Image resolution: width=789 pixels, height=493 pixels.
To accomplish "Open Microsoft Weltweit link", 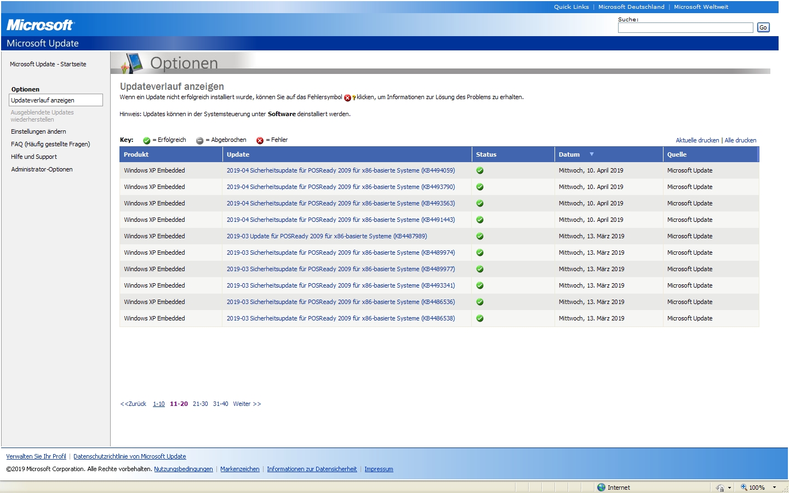I will coord(701,7).
